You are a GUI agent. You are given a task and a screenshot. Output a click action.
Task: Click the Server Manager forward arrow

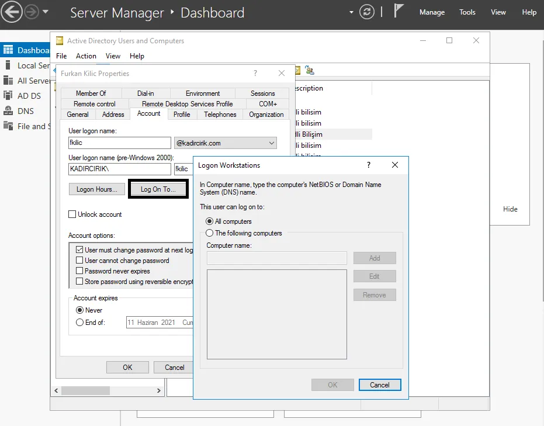coord(32,12)
